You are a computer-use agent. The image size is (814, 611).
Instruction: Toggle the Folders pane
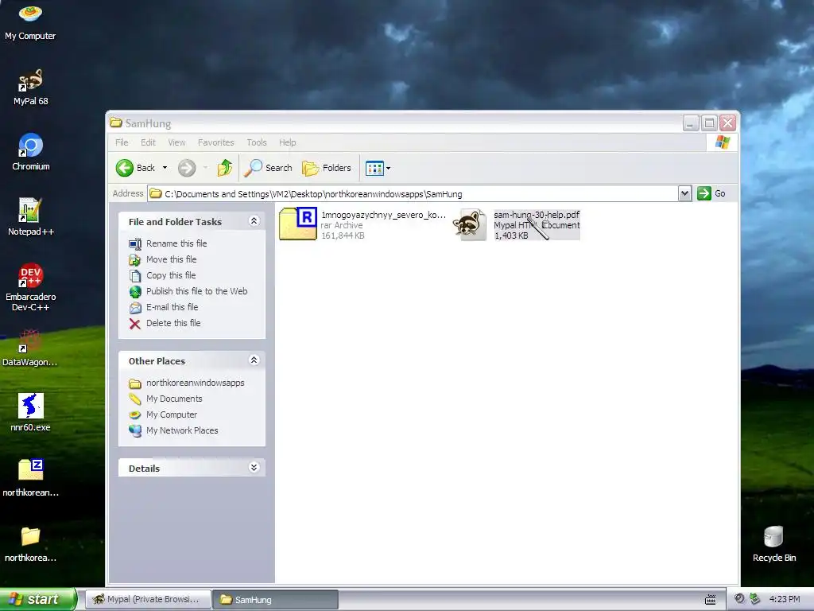click(x=327, y=168)
